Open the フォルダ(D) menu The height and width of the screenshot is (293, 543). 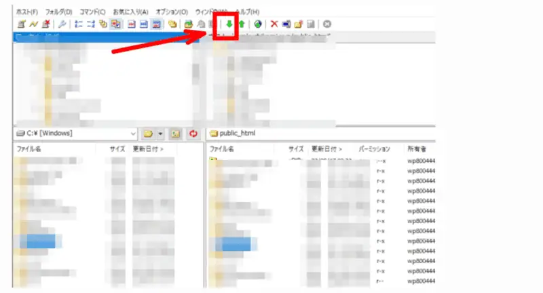[x=58, y=12]
